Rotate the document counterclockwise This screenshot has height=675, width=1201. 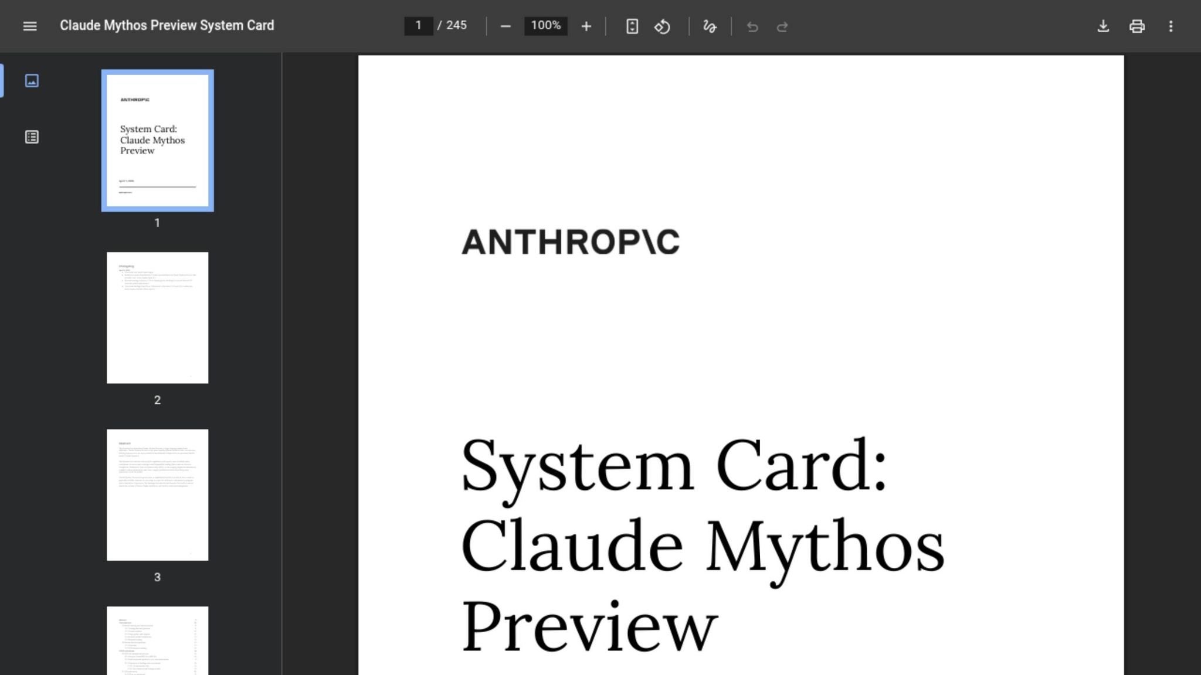663,26
